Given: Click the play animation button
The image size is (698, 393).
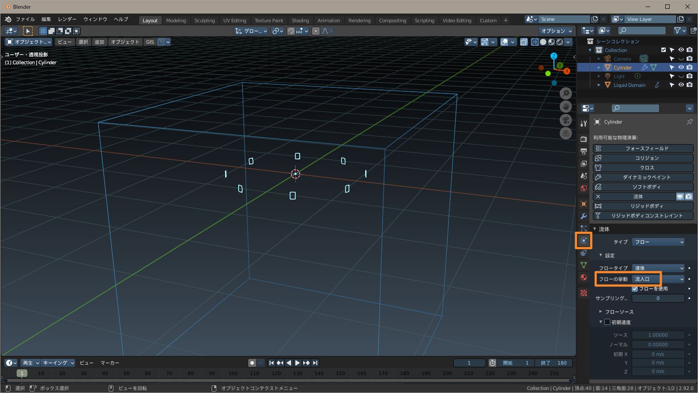Looking at the screenshot, I should click(x=298, y=363).
